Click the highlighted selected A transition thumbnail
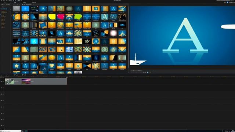235x132 pixels. 104,25
